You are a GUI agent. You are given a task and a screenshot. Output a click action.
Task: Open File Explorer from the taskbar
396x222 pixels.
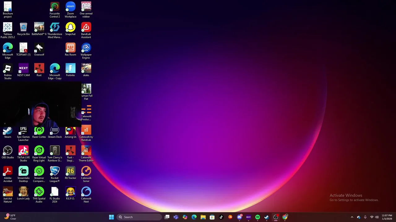(x=203, y=217)
